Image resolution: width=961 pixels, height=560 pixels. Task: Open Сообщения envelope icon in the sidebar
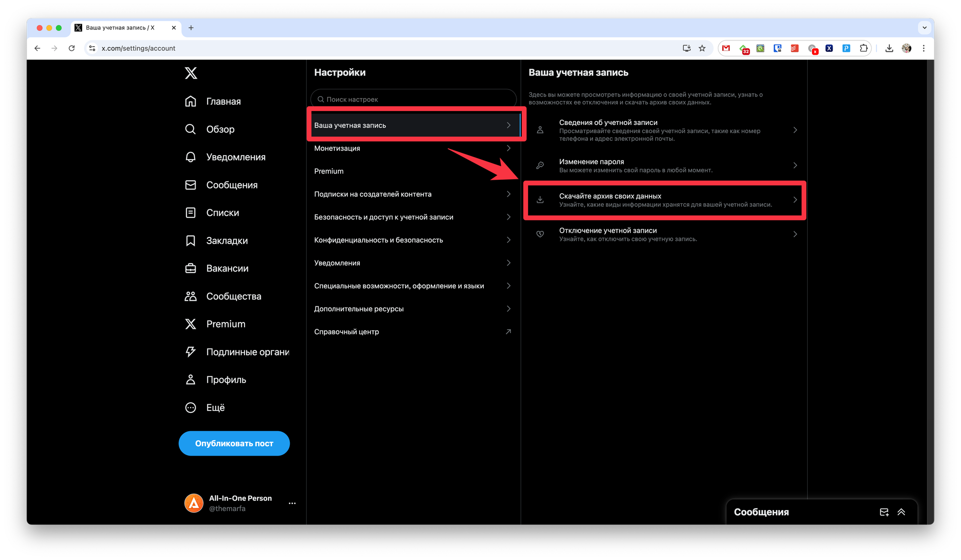(x=191, y=185)
